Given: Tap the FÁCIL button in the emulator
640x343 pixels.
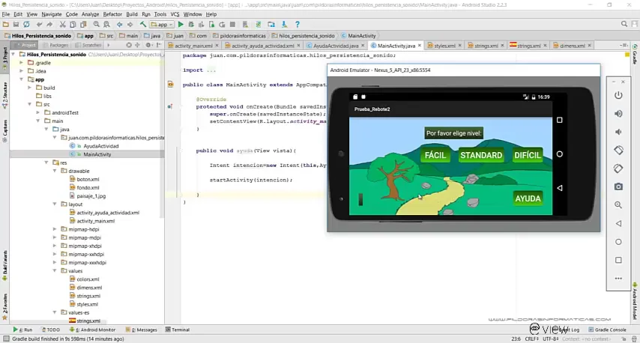Looking at the screenshot, I should click(435, 155).
